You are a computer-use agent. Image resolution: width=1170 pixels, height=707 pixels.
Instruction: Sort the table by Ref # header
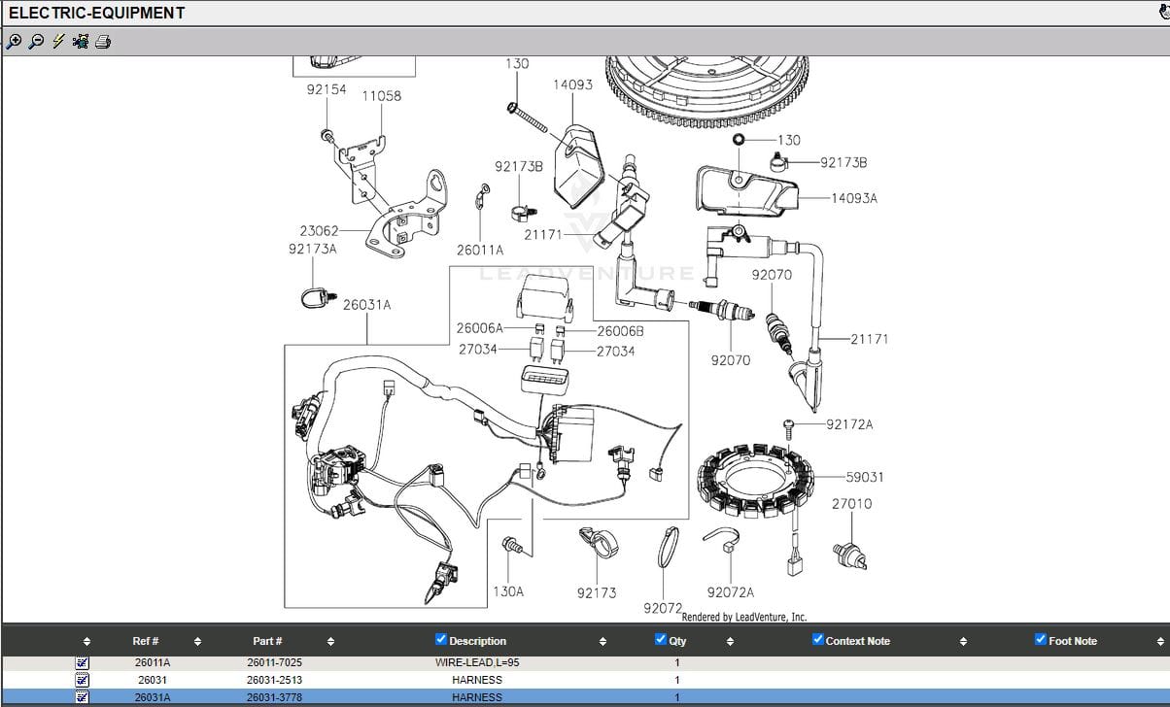point(146,641)
